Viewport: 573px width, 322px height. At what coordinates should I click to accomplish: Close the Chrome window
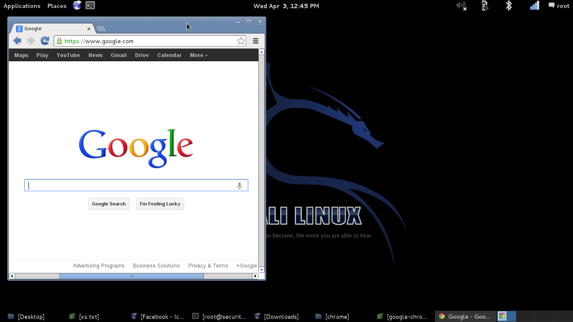260,21
